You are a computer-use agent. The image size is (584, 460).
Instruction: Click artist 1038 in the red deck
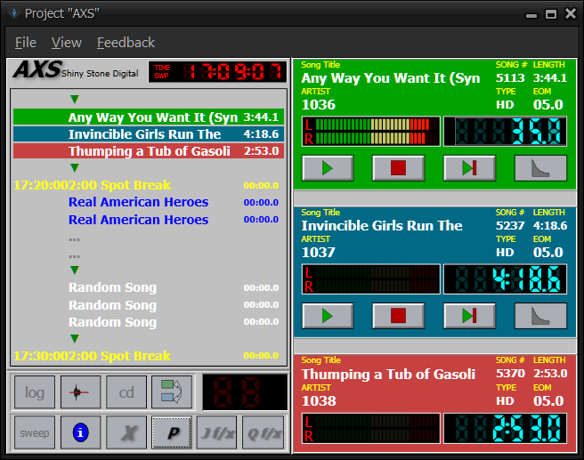pos(319,400)
